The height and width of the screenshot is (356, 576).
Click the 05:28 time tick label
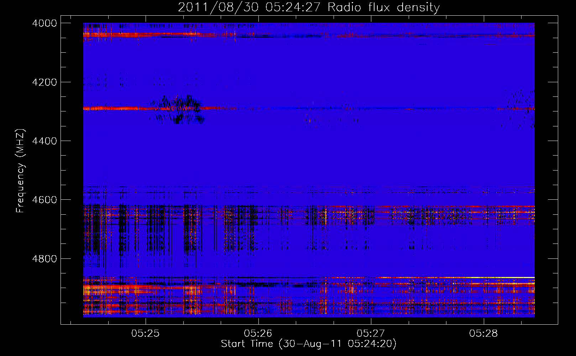[483, 334]
